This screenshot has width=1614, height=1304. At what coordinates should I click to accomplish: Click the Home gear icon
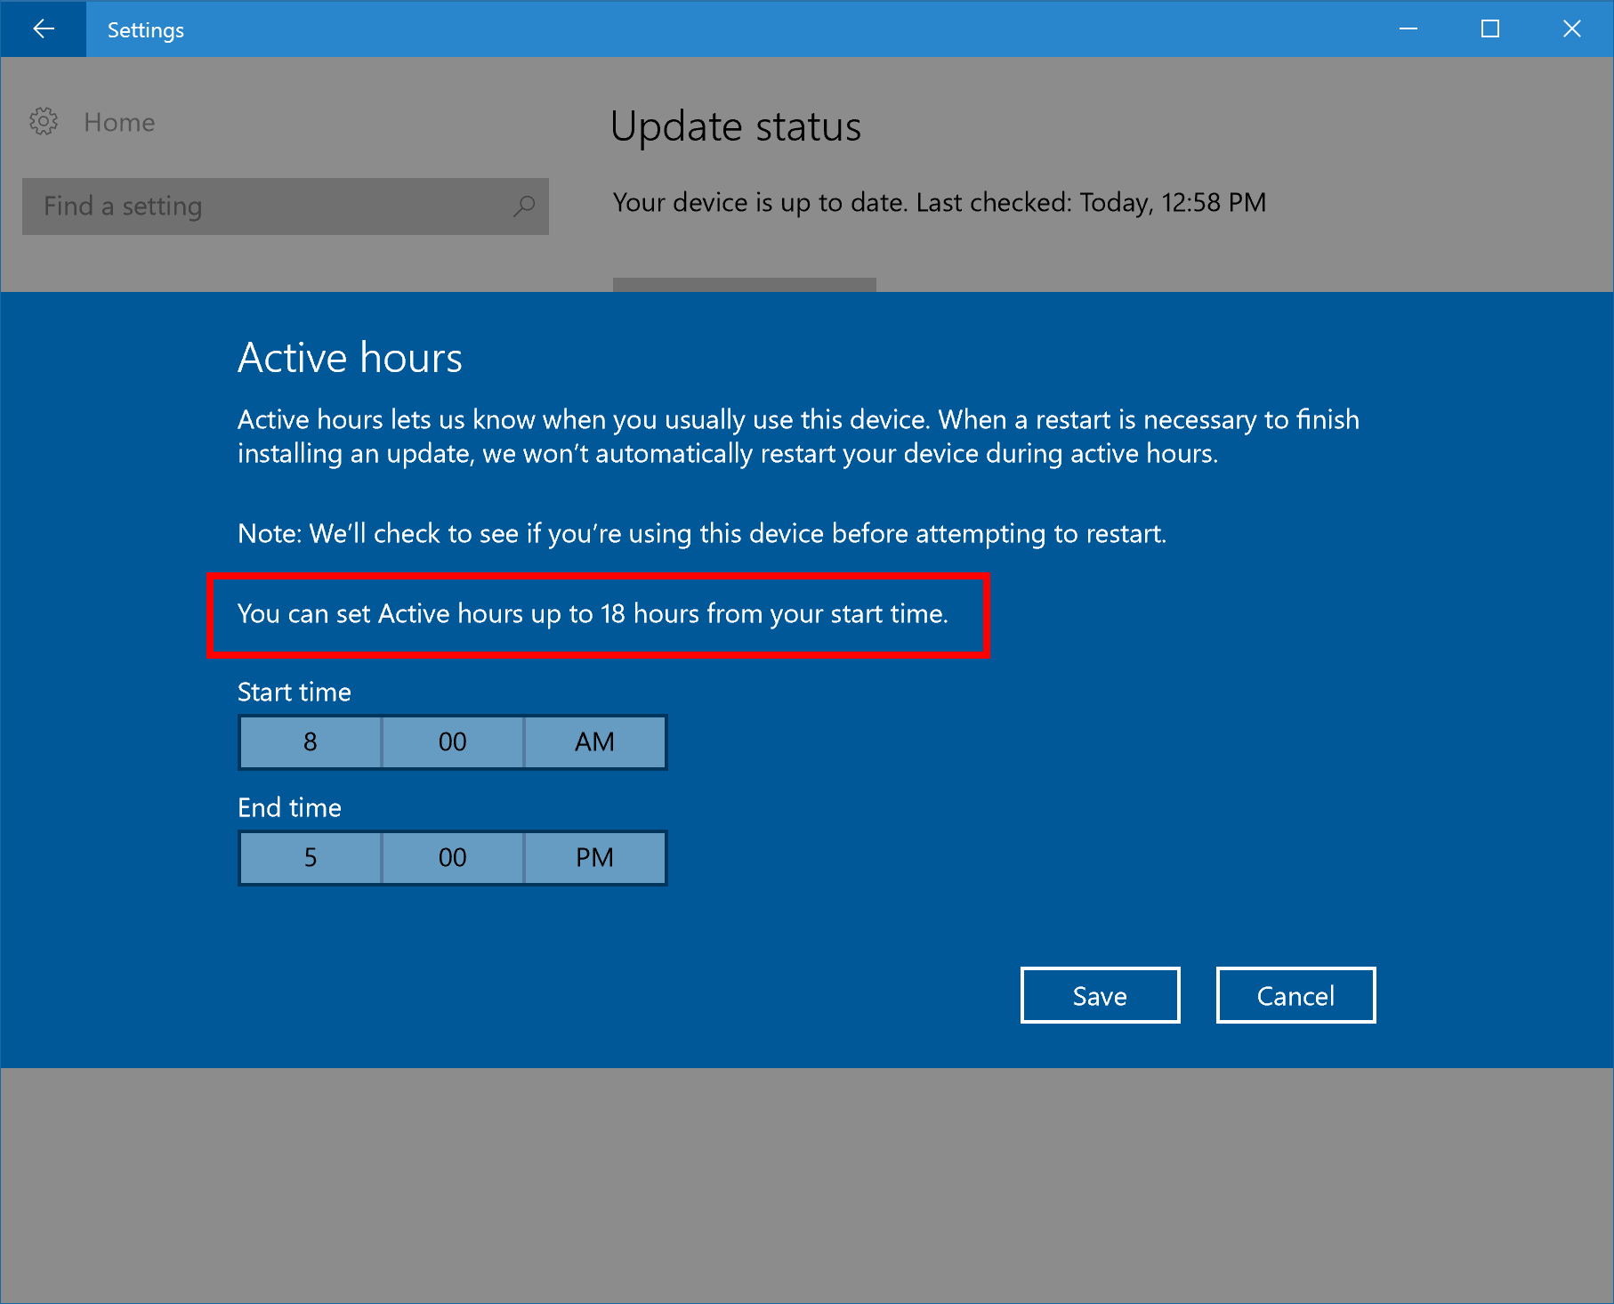[44, 122]
